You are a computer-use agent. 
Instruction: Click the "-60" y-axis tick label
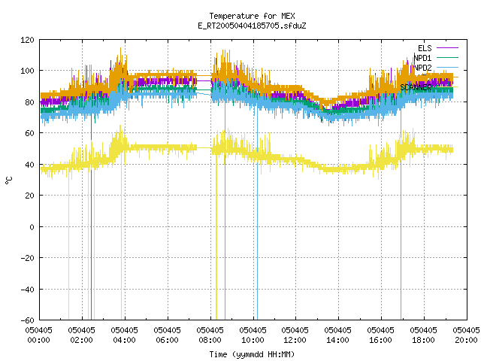click(x=27, y=320)
